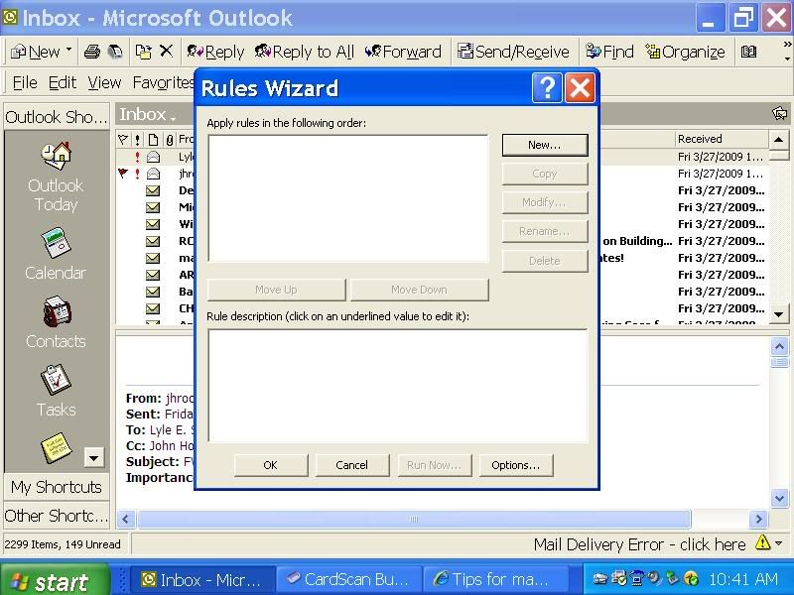This screenshot has height=595, width=794.
Task: Open Outlook Today from the shortcut bar
Action: 56,178
